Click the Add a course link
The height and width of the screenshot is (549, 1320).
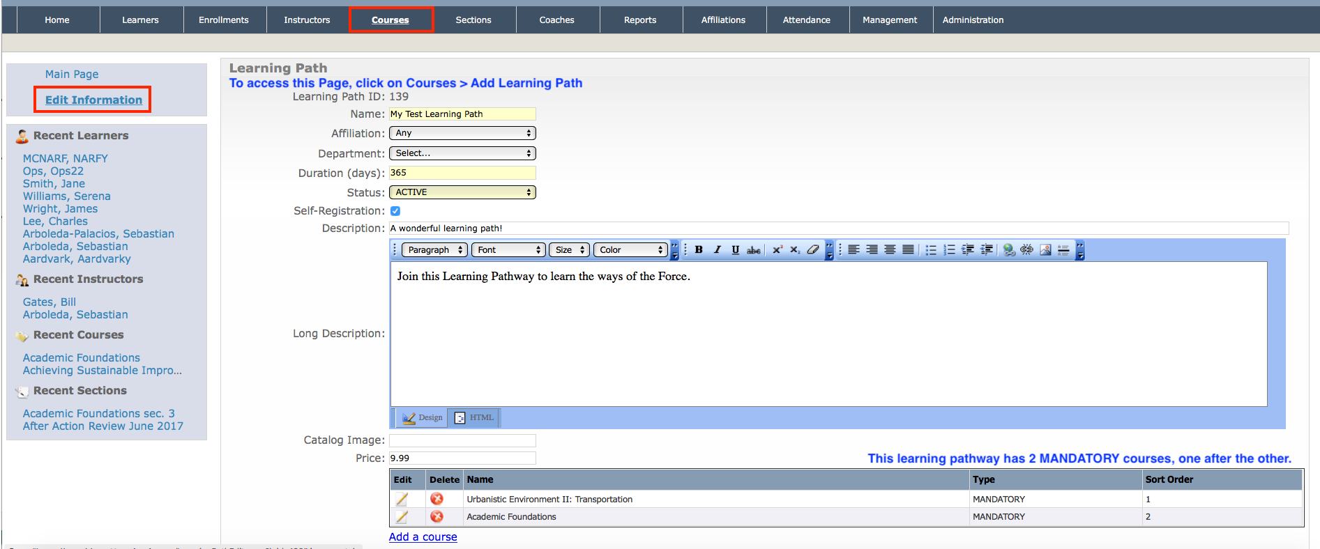(x=423, y=537)
